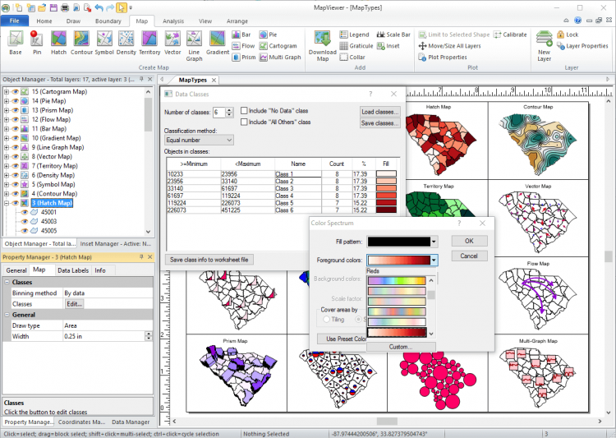Hide the 45001 object
Screen dimensions: 616x438
(x=25, y=212)
